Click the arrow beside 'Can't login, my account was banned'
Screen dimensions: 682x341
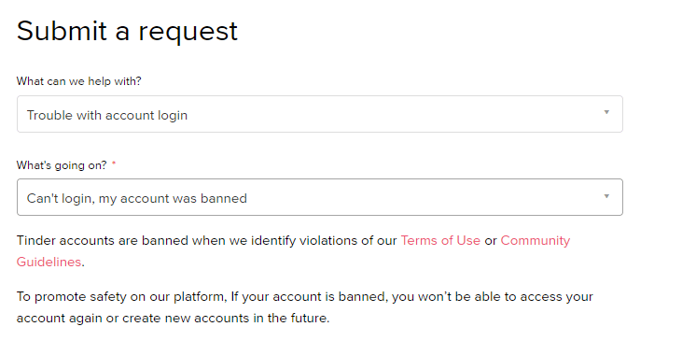[x=606, y=196]
